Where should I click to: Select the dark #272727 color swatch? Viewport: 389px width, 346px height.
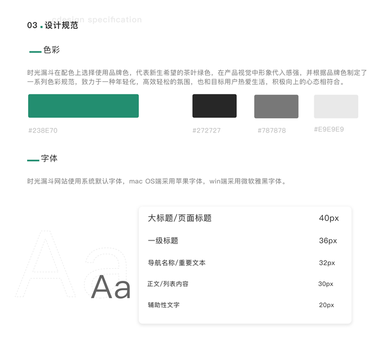click(x=214, y=106)
